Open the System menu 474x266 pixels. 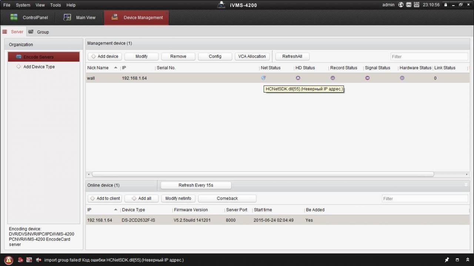23,5
